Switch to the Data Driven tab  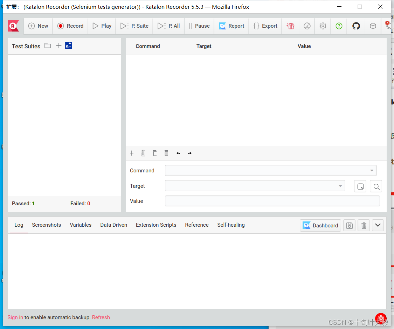point(113,225)
